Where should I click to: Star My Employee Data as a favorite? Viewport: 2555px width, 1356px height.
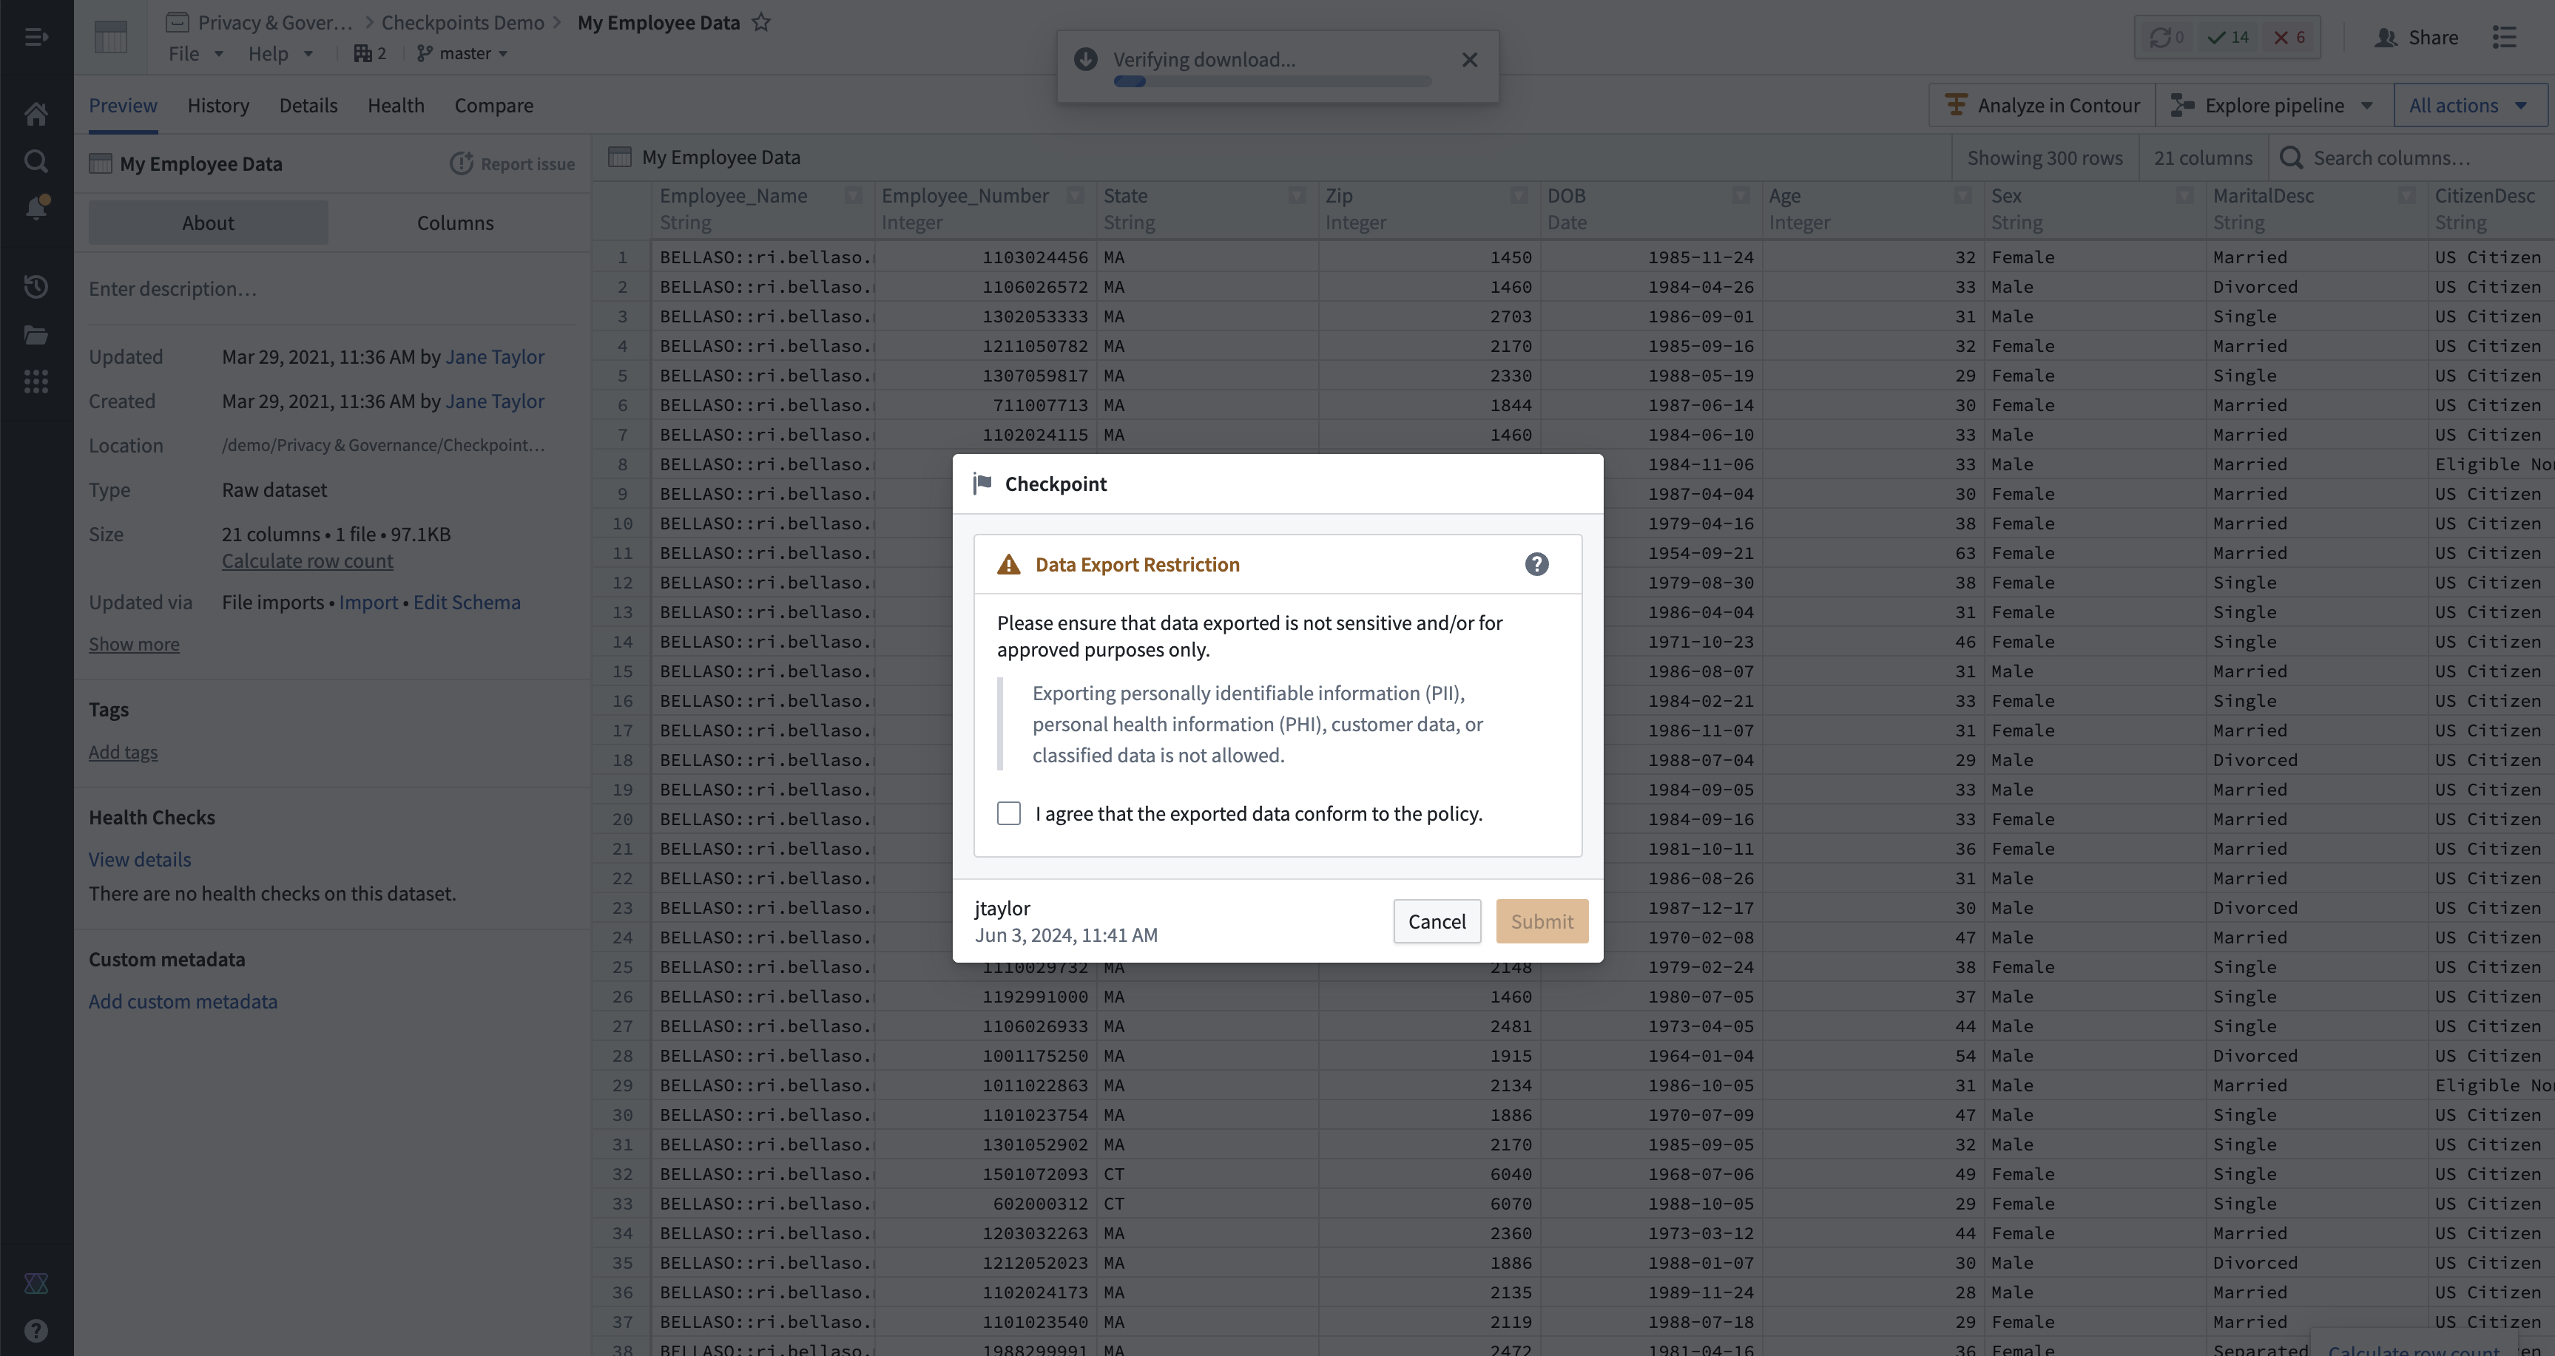point(760,21)
